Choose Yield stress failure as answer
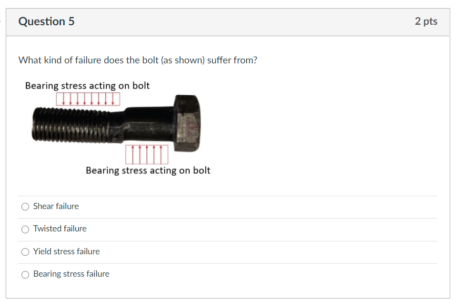This screenshot has width=464, height=300. pos(25,251)
